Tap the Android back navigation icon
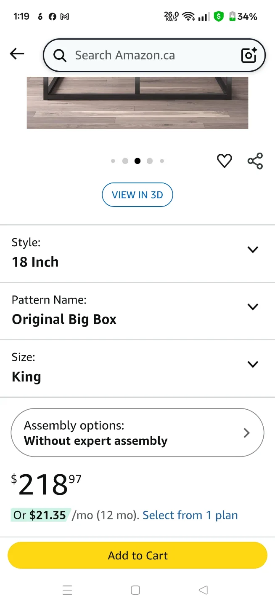The width and height of the screenshot is (275, 607). (x=203, y=590)
